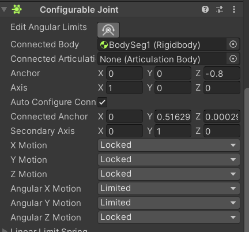The width and height of the screenshot is (249, 232).
Task: Click the Secondary Axis Y field
Action: (173, 131)
